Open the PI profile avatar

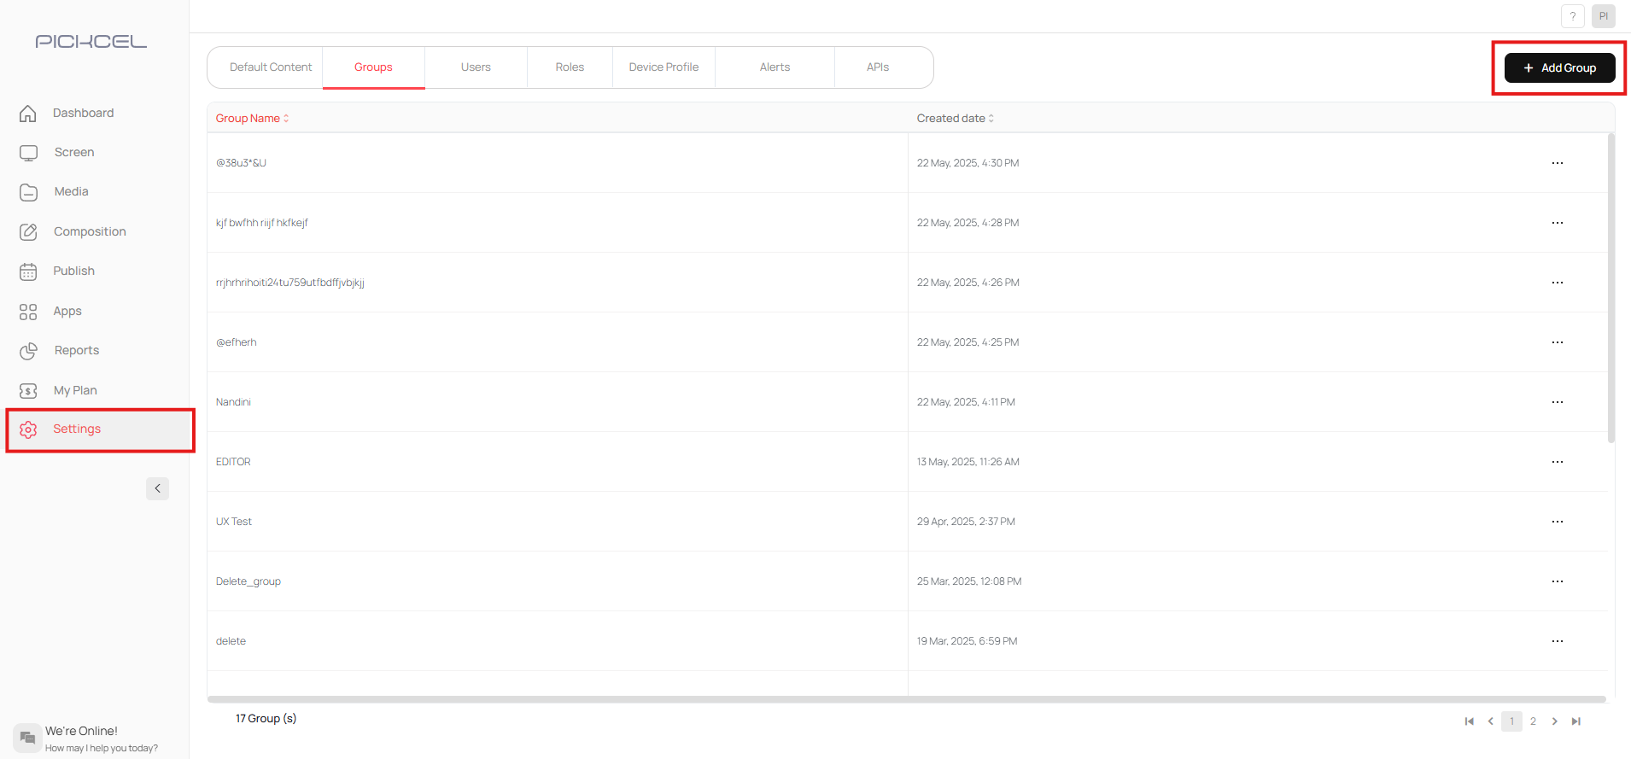tap(1603, 16)
